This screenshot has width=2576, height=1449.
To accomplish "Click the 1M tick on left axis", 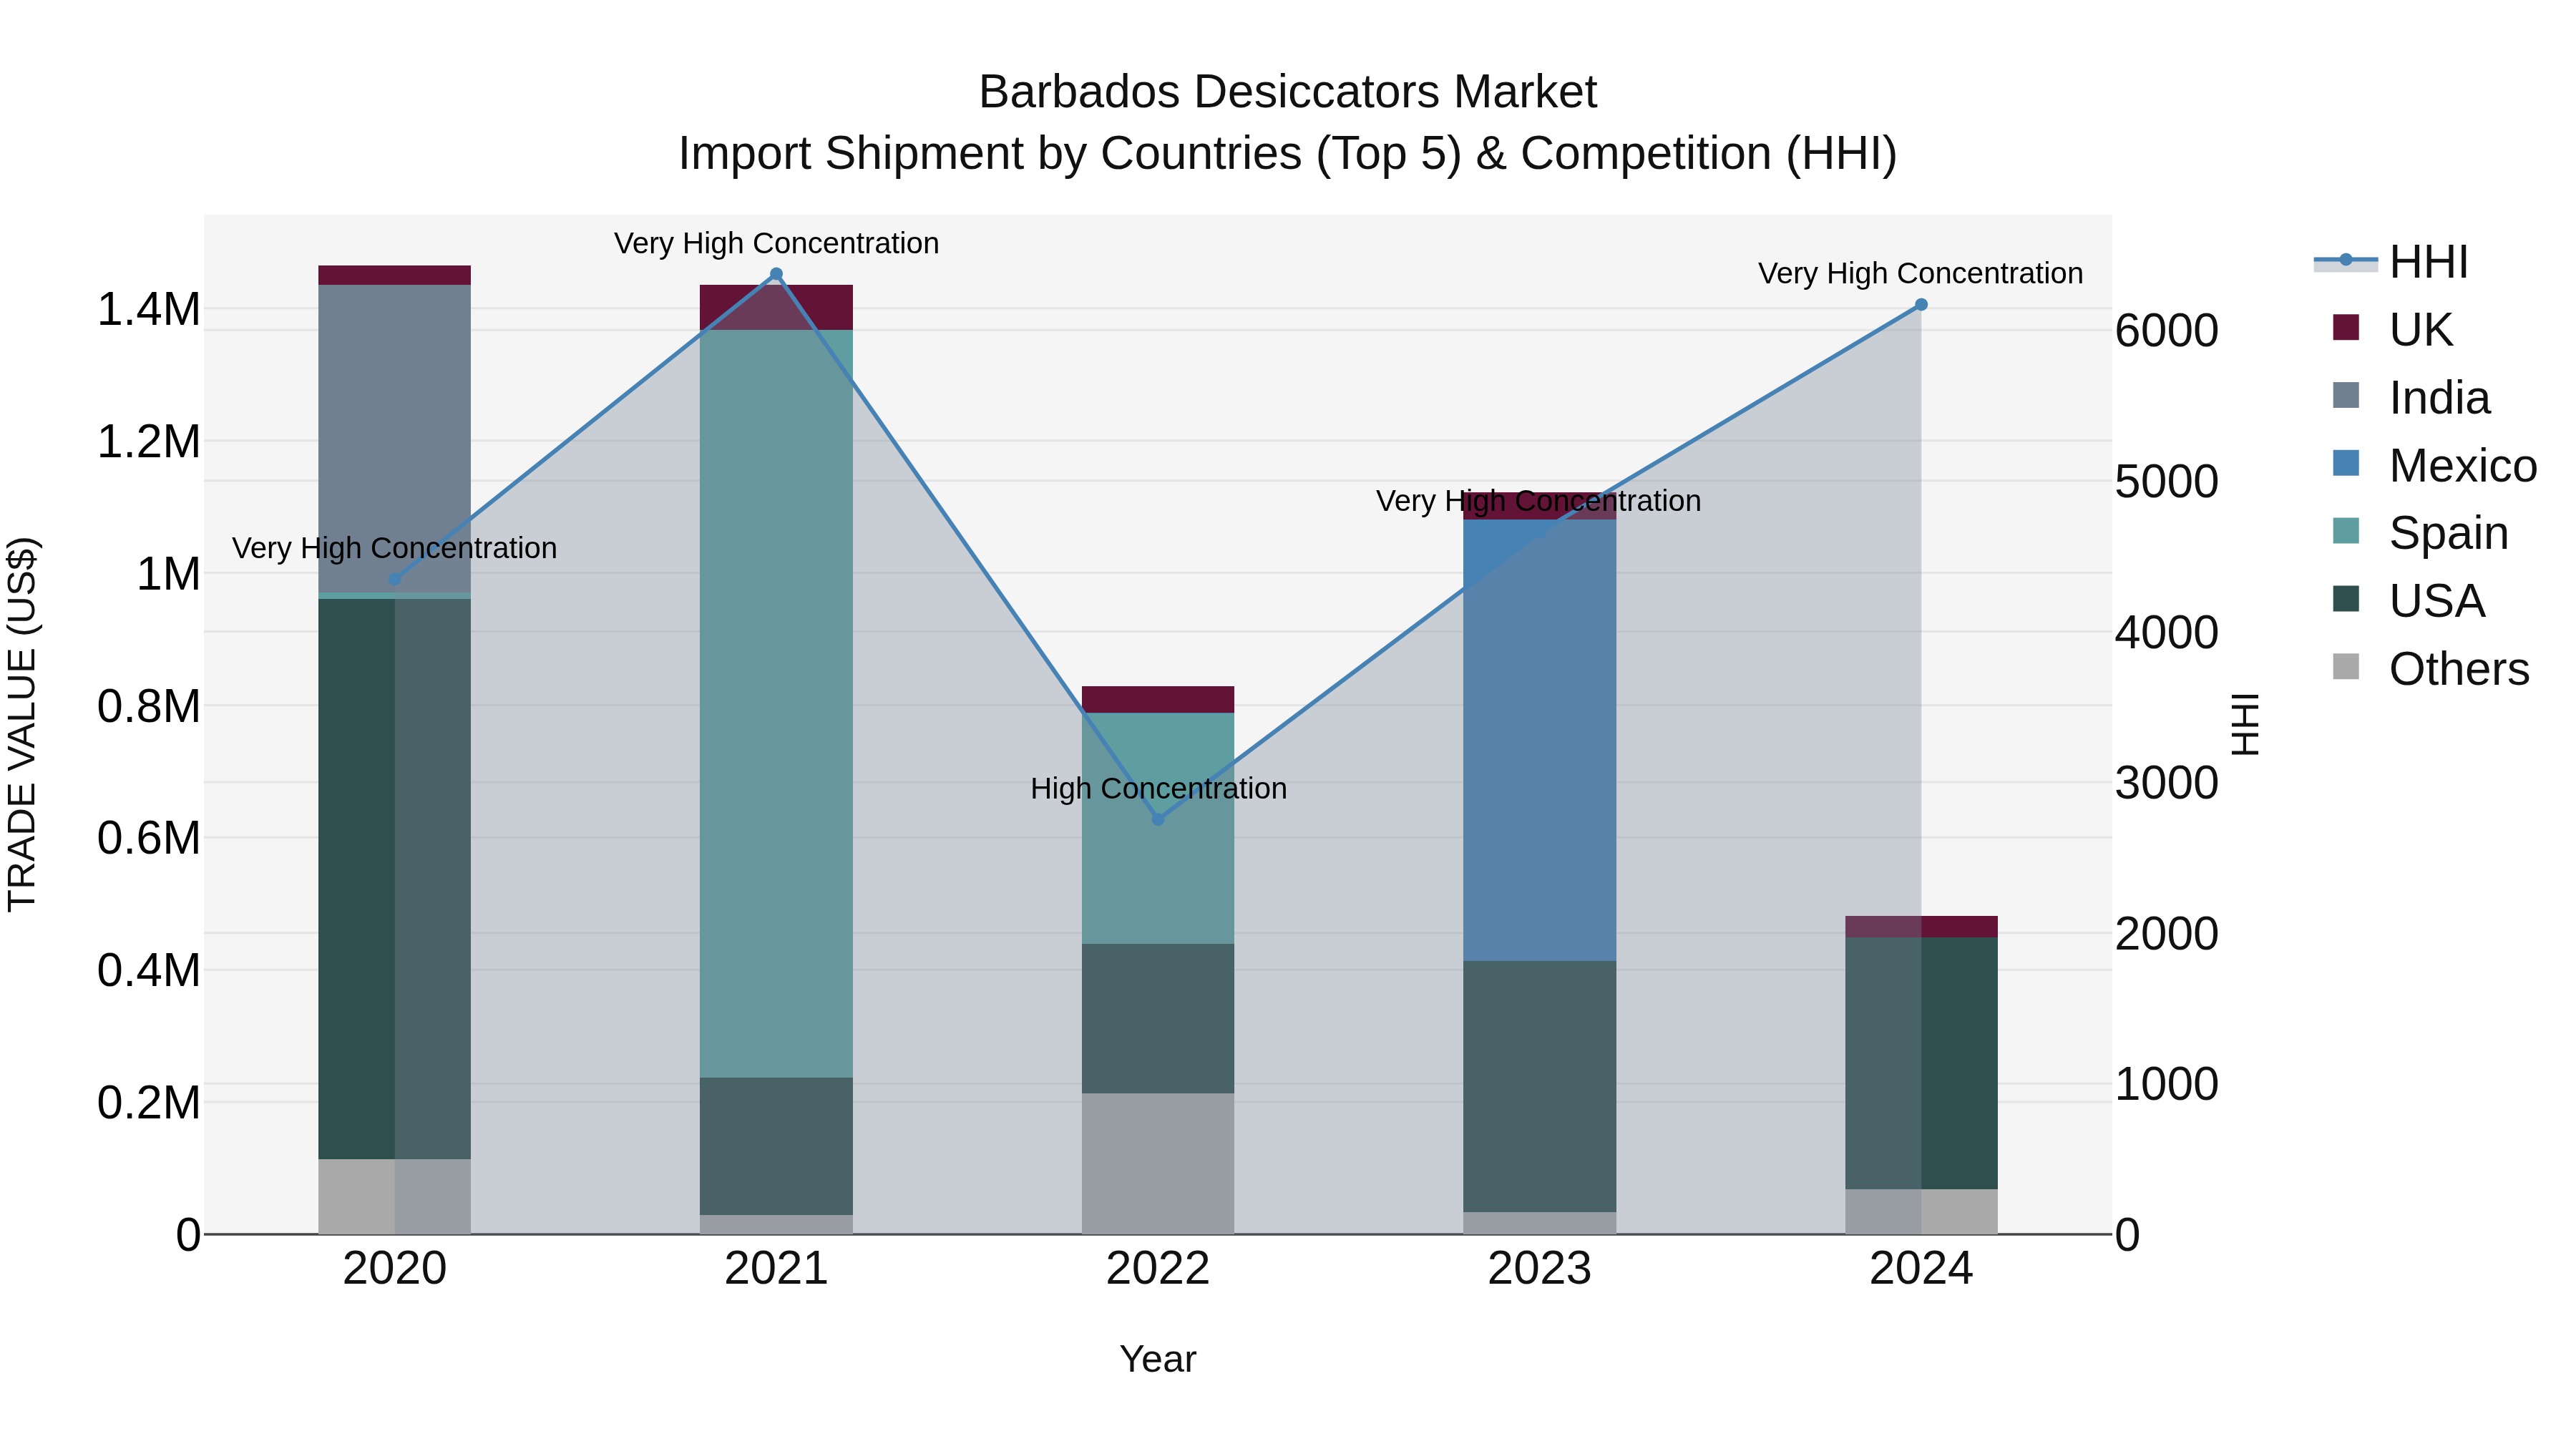I will (168, 574).
